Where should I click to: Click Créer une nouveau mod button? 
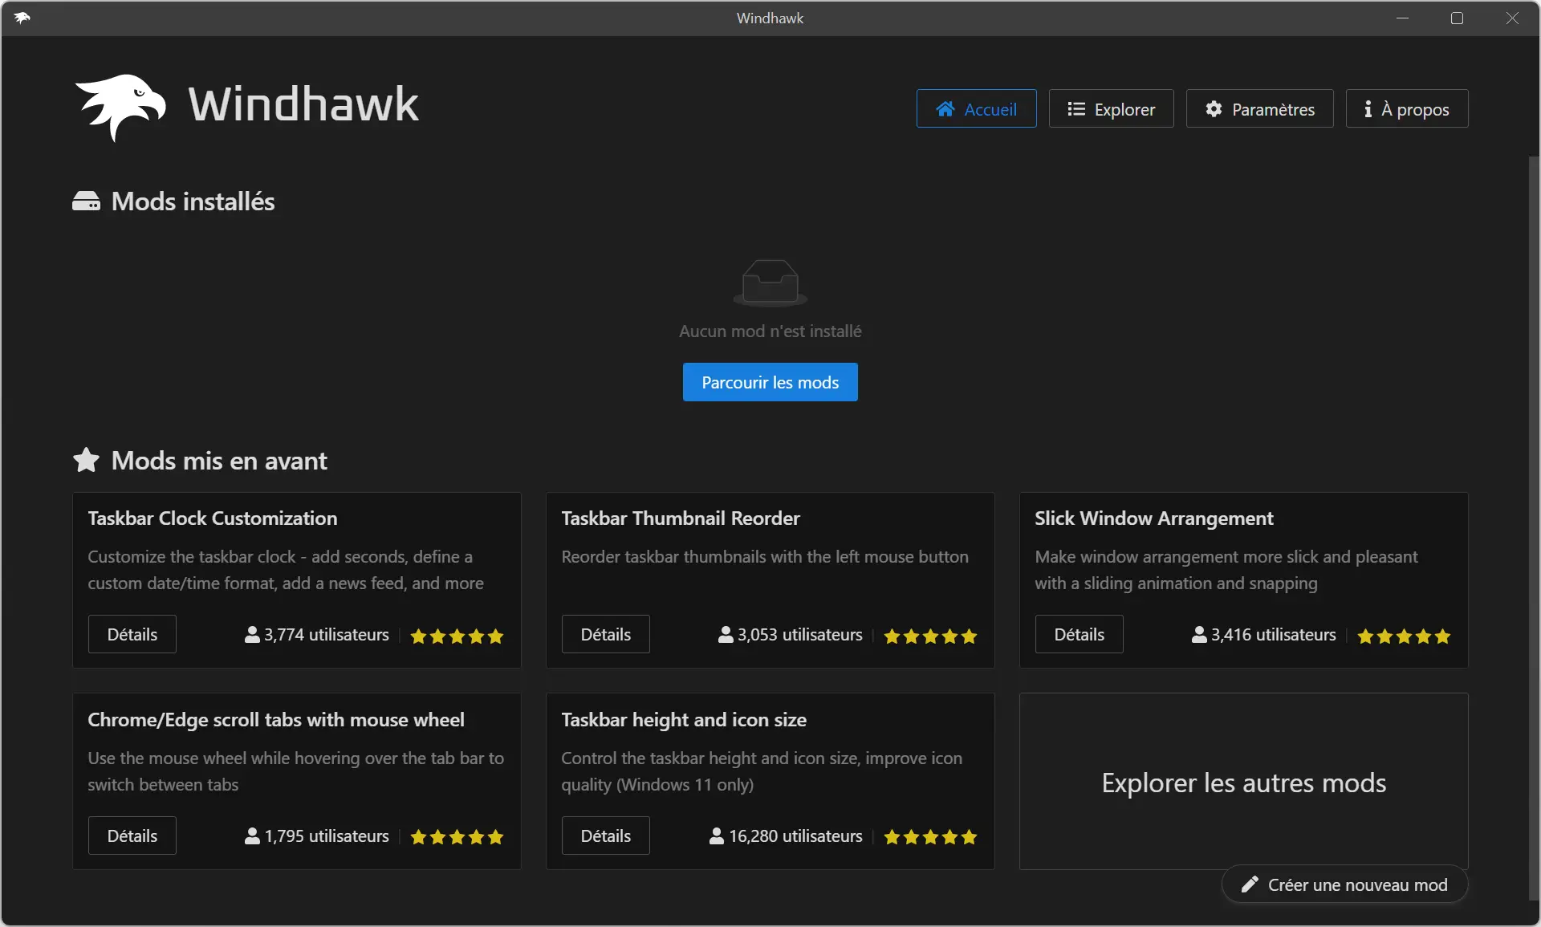coord(1344,884)
